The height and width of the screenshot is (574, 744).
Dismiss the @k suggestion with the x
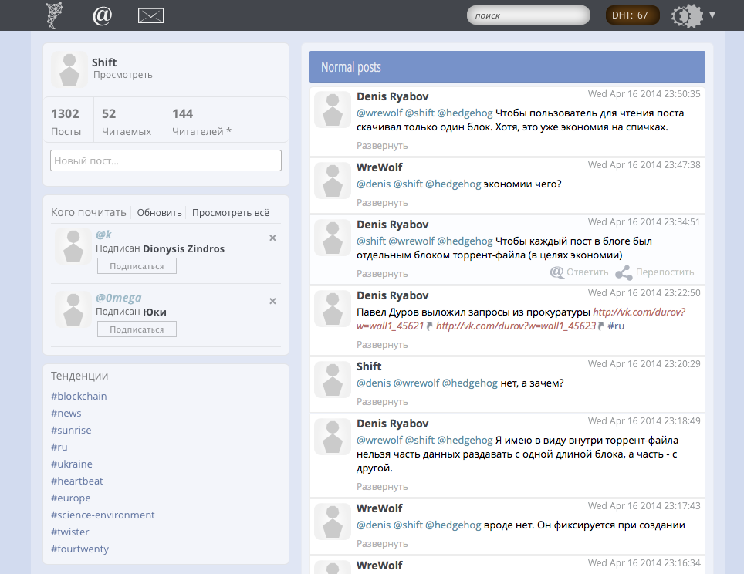(x=273, y=238)
